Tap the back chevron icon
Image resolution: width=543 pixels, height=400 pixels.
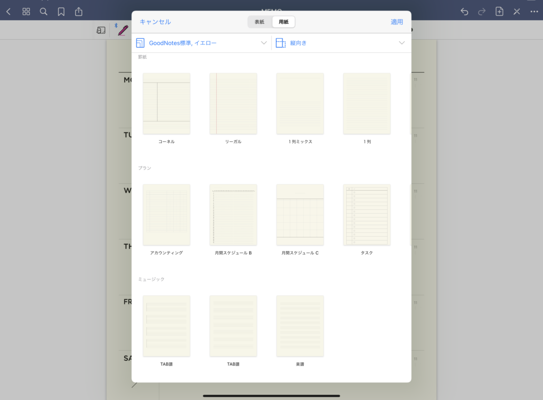[8, 11]
